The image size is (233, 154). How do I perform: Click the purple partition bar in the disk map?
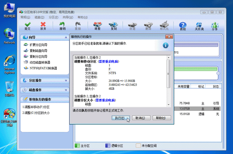[x=196, y=45]
